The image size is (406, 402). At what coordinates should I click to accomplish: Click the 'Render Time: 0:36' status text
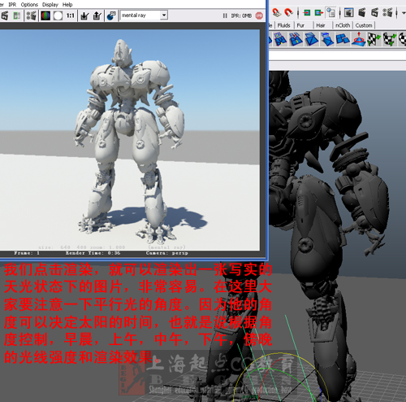(x=93, y=253)
